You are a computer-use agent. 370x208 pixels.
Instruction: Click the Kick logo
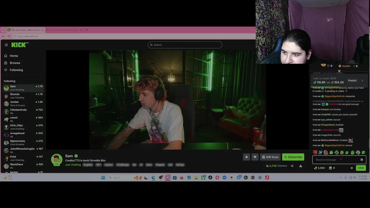tap(20, 45)
